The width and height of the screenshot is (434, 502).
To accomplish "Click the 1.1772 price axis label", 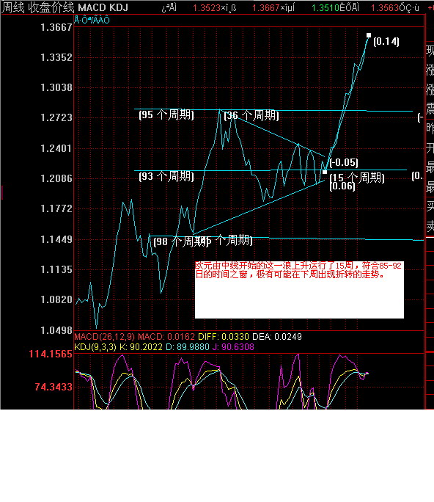I will (x=56, y=208).
